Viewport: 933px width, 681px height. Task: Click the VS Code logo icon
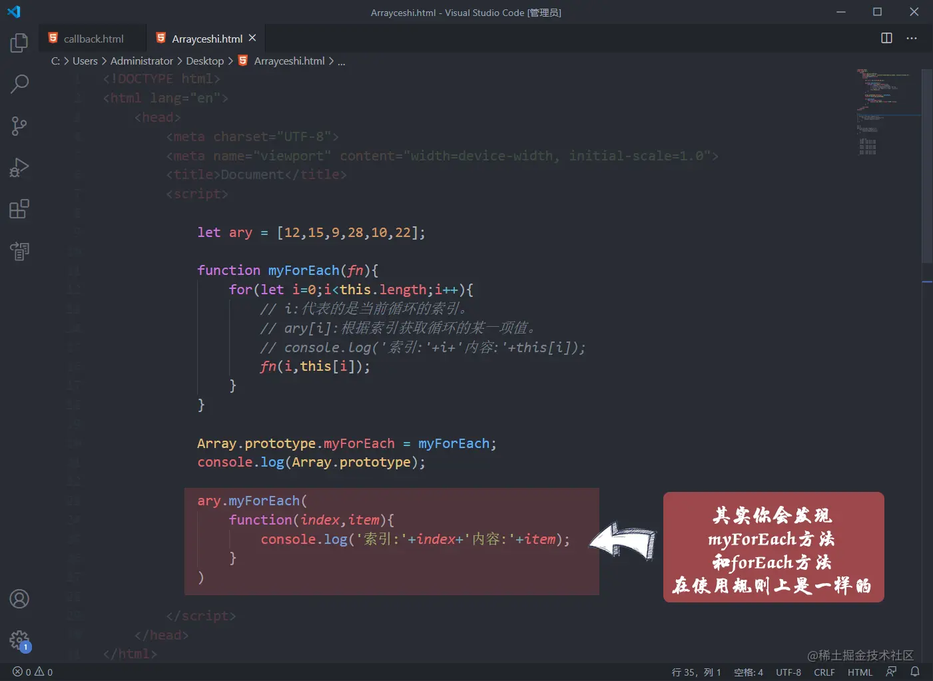[14, 12]
